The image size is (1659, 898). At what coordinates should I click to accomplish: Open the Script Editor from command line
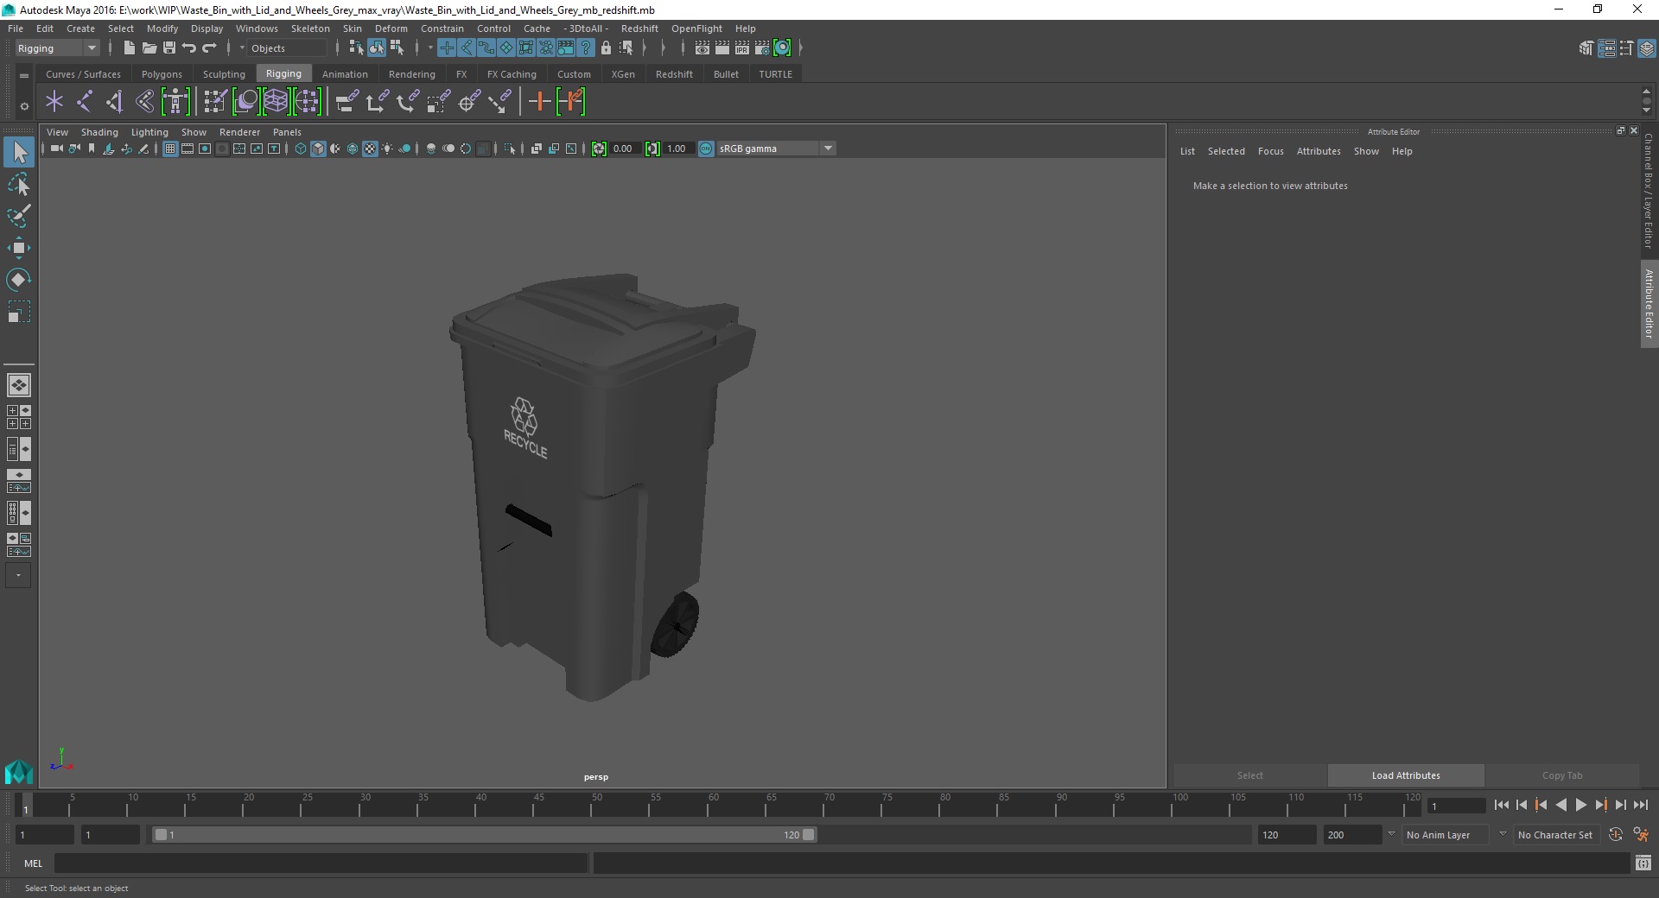pyautogui.click(x=1643, y=863)
